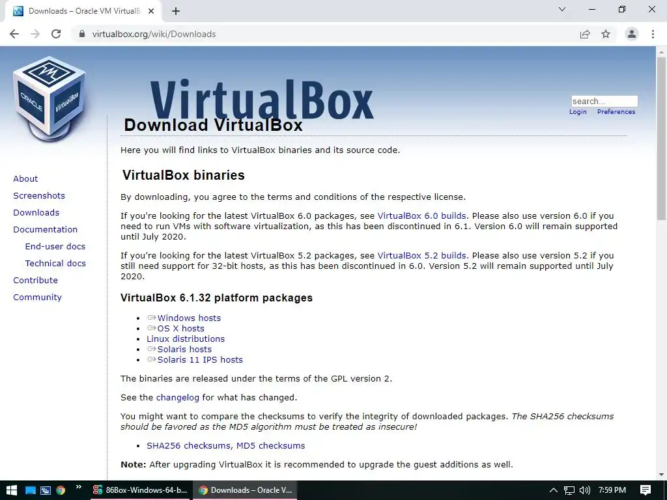The image size is (667, 500).
Task: Go to Contribute in the sidebar
Action: coord(35,280)
